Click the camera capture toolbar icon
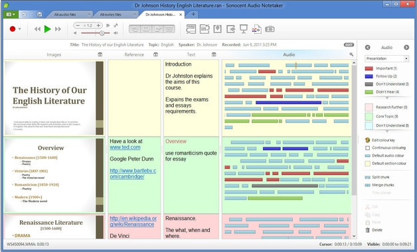 [270, 29]
